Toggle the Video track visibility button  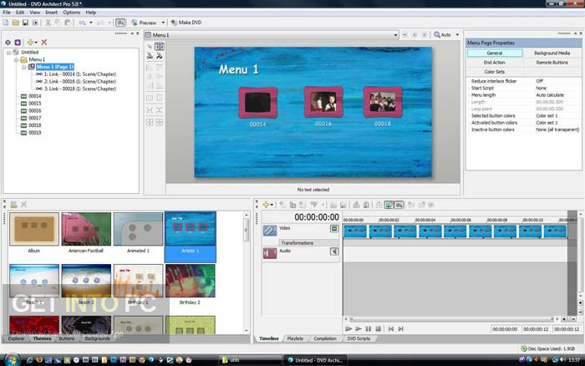pos(334,228)
